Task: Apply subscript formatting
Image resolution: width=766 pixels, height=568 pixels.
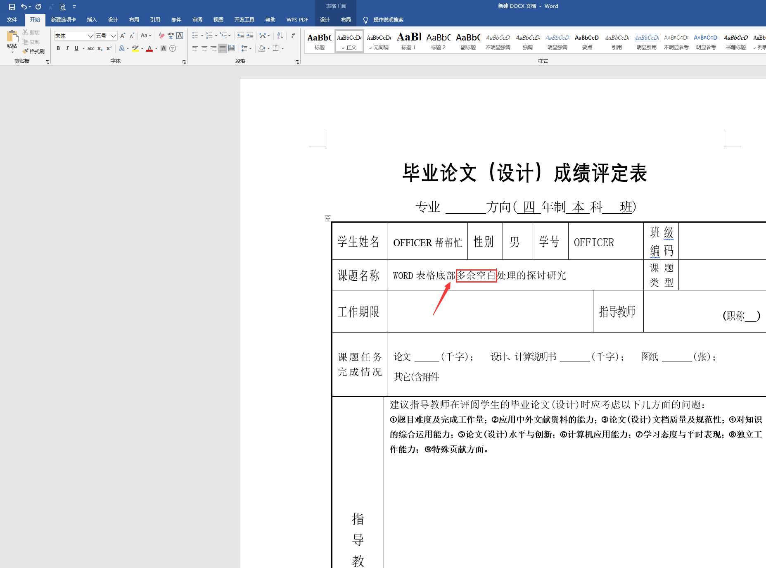Action: tap(100, 48)
